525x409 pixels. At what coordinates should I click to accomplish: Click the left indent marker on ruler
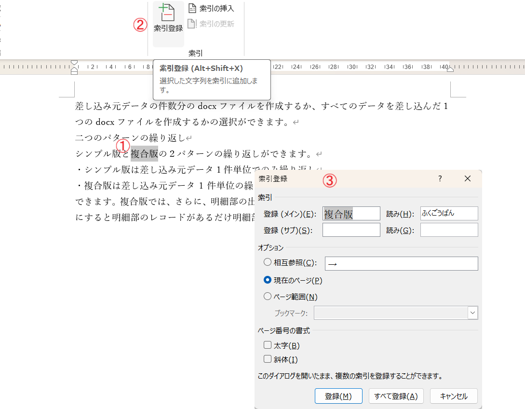pos(74,70)
